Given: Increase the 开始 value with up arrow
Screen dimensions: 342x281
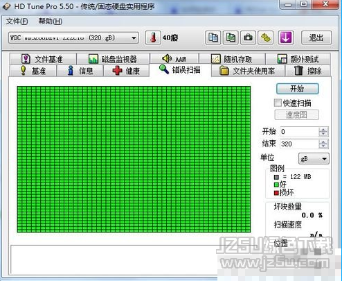Looking at the screenshot, I should pyautogui.click(x=323, y=130).
